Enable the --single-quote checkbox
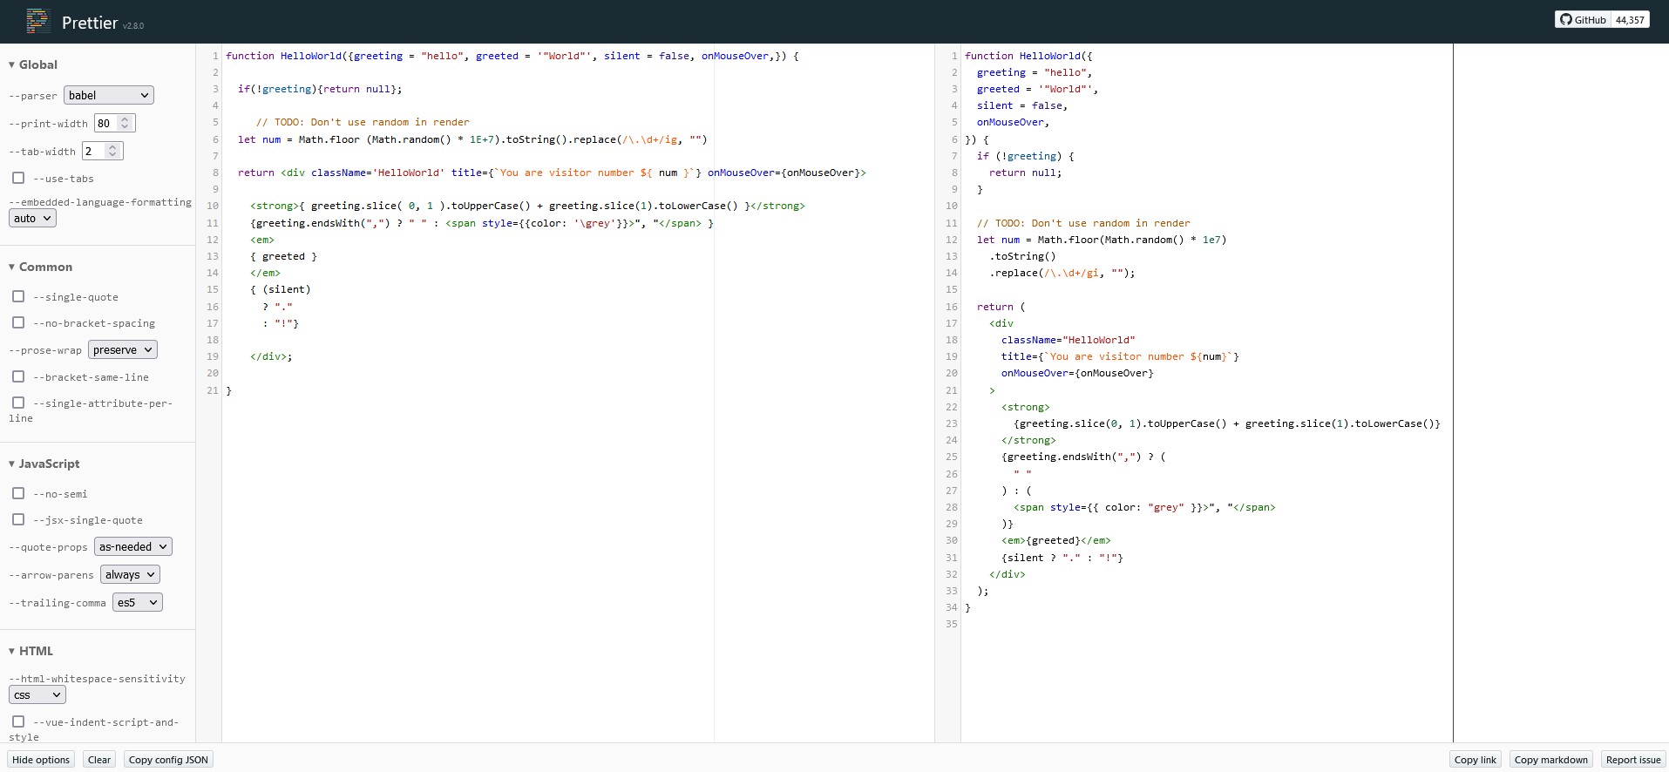Viewport: 1669px width, 772px height. point(18,296)
